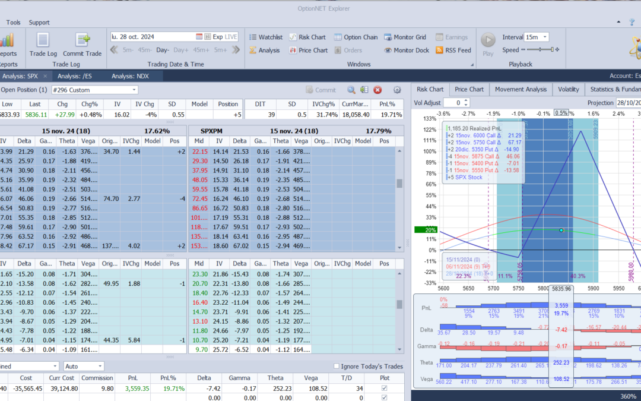
Task: Uncheck Plot checkbox in the 0.00 row
Action: (384, 397)
